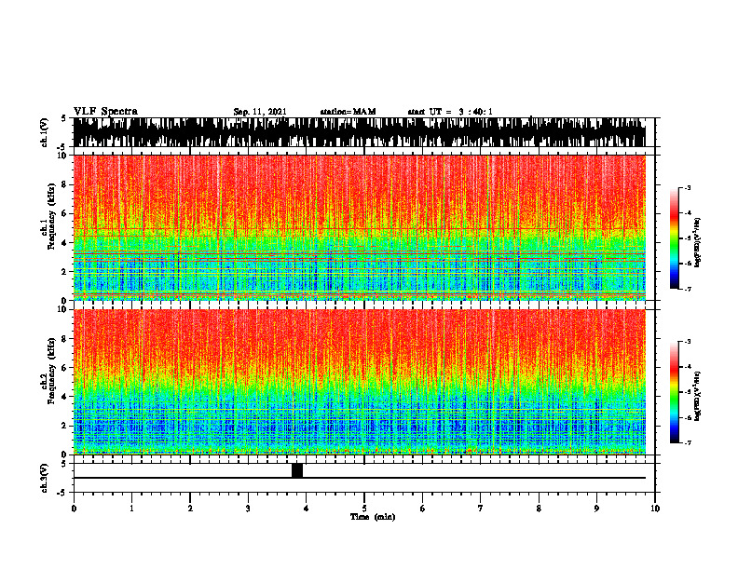738x570 pixels.
Task: Click the "6" tick on the time axis
Action: [423, 509]
